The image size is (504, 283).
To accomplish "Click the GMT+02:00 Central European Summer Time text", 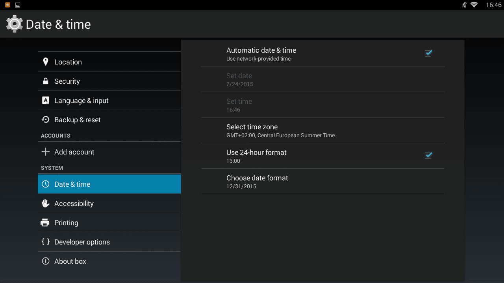I will tap(280, 135).
